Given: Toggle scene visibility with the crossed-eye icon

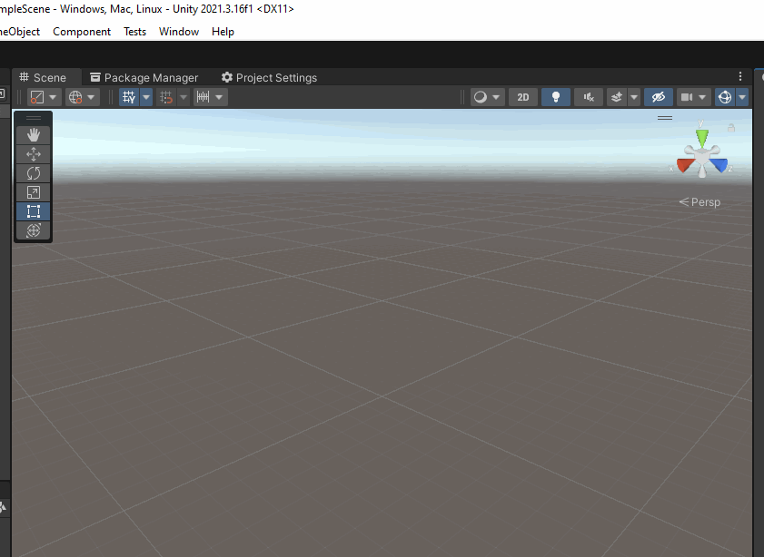Looking at the screenshot, I should [x=659, y=97].
